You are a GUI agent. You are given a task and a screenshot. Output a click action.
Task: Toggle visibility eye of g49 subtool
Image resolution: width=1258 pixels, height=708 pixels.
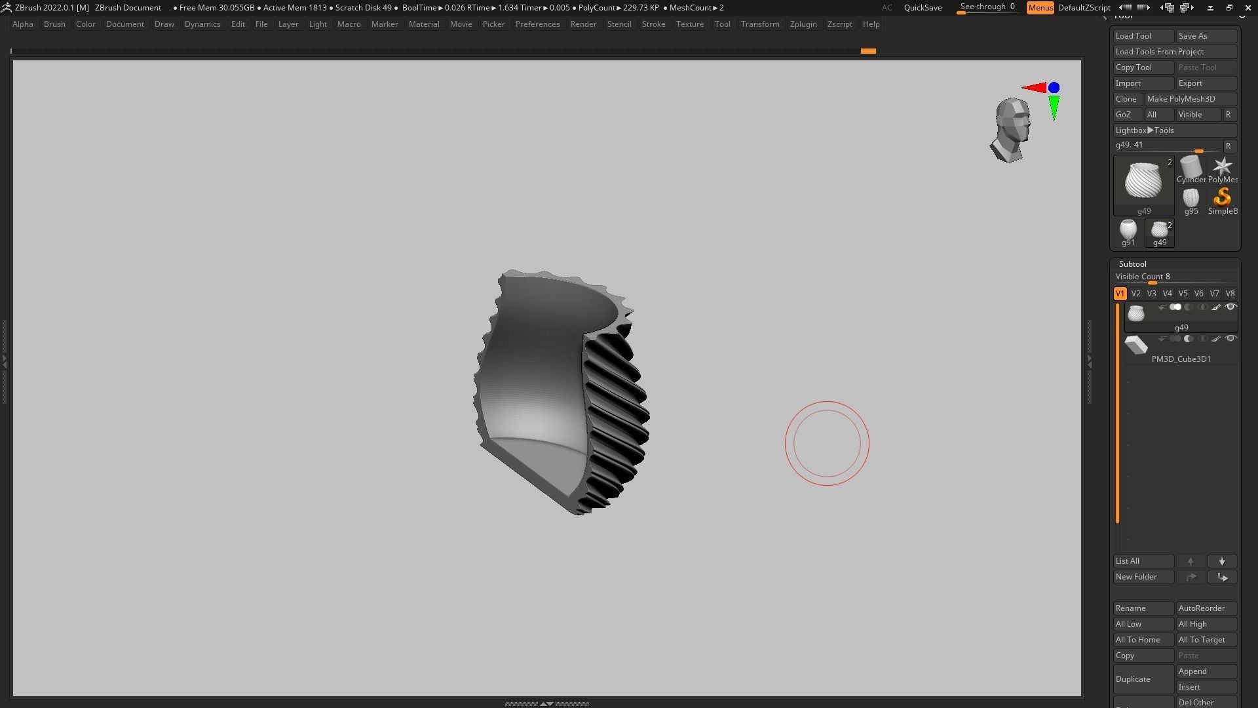pos(1230,307)
